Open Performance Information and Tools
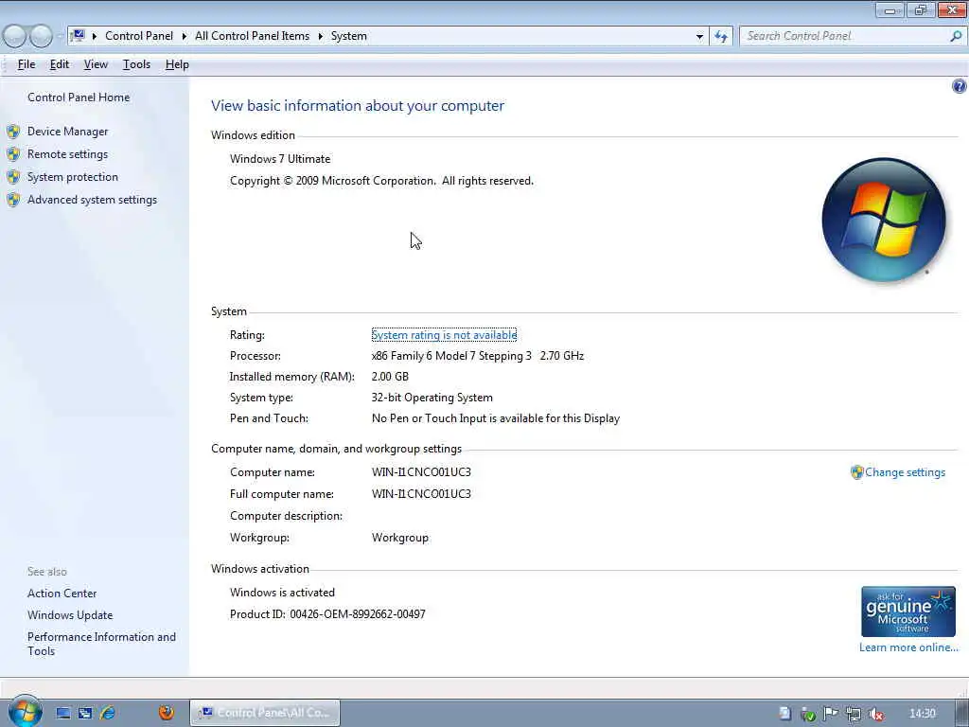Image resolution: width=969 pixels, height=727 pixels. click(x=101, y=644)
